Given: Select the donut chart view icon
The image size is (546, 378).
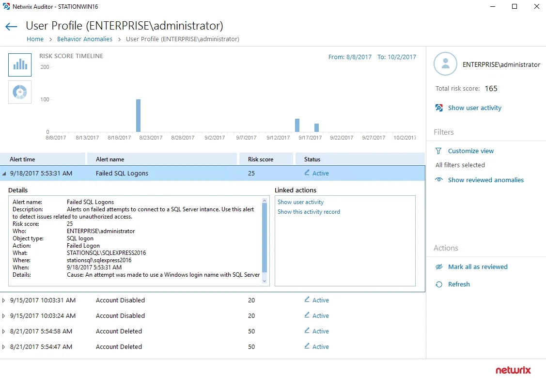Looking at the screenshot, I should (20, 92).
